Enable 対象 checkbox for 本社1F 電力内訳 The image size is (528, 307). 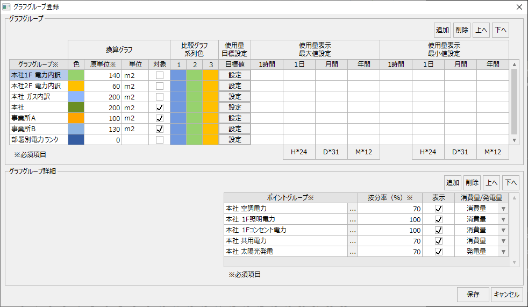click(159, 75)
